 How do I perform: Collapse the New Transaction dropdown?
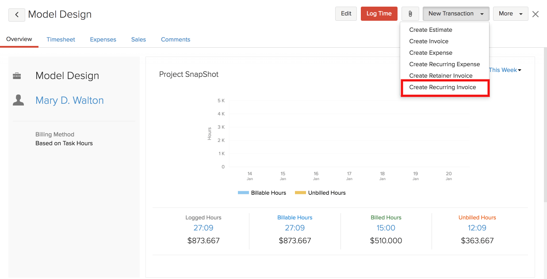pyautogui.click(x=455, y=14)
